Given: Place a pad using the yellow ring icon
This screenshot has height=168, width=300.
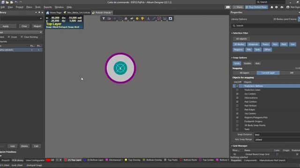Looking at the screenshot, I should [x=137, y=19].
